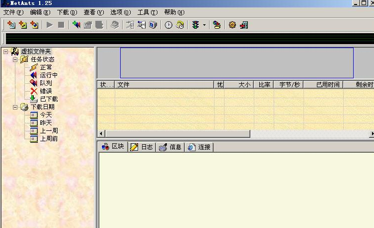
Task: Click the Start play triangle toolbar button
Action: 50,25
